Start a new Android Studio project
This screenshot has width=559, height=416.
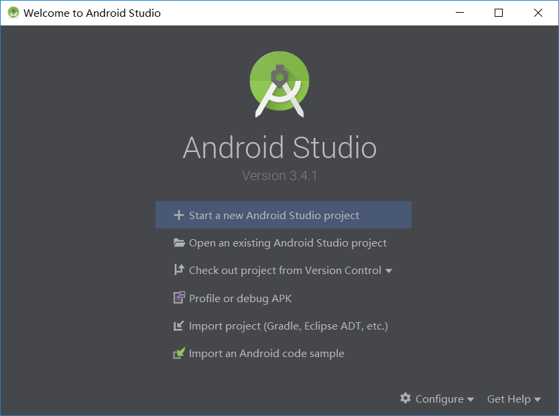click(284, 215)
